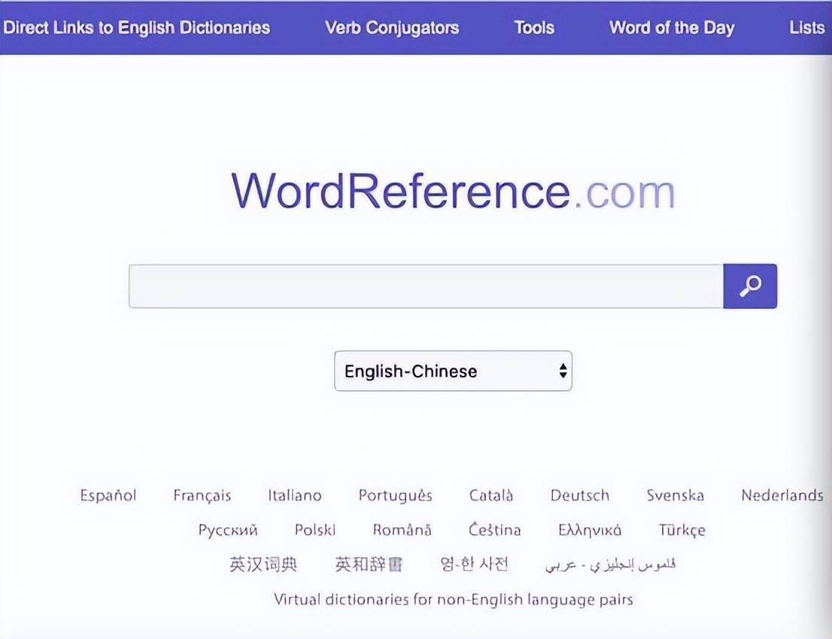This screenshot has height=639, width=832.
Task: Click the WordReference.com logo
Action: click(x=453, y=191)
